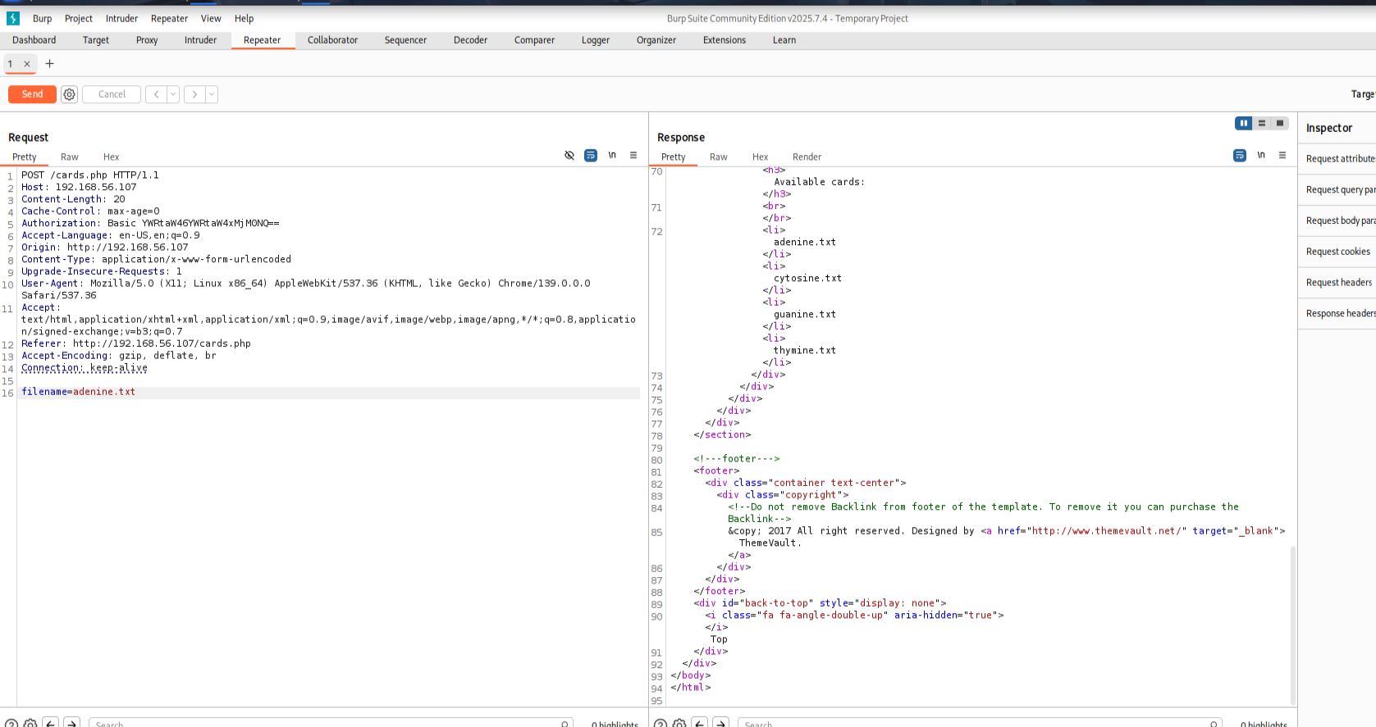1376x727 pixels.
Task: Open the Intruder menu in menu bar
Action: 121,18
